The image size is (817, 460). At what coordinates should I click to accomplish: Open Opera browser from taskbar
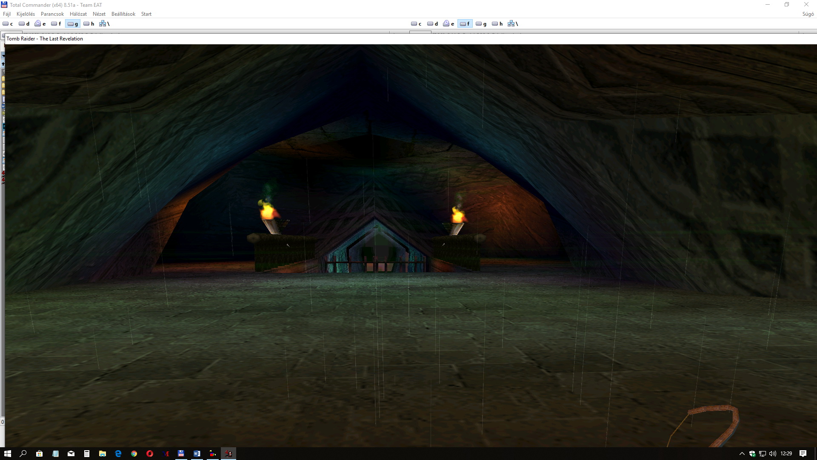click(150, 454)
